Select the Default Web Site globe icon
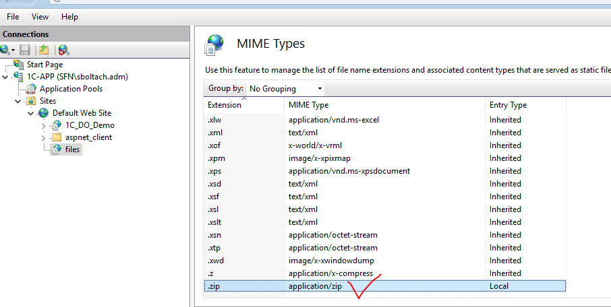This screenshot has width=611, height=307. pyautogui.click(x=44, y=113)
